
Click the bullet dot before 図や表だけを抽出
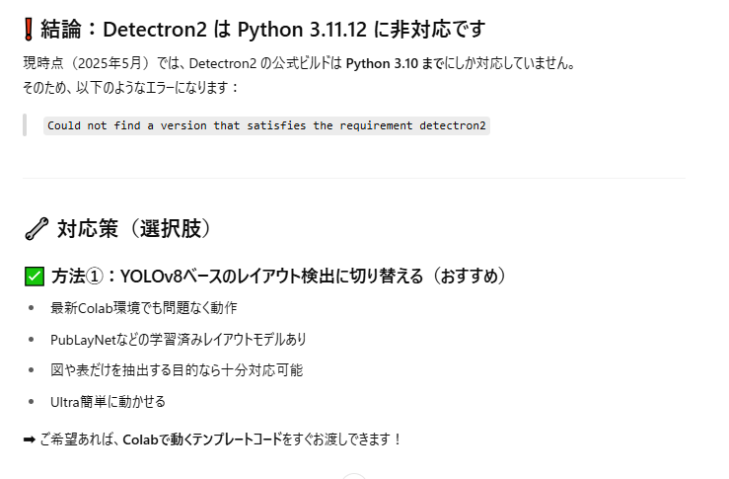(x=32, y=370)
